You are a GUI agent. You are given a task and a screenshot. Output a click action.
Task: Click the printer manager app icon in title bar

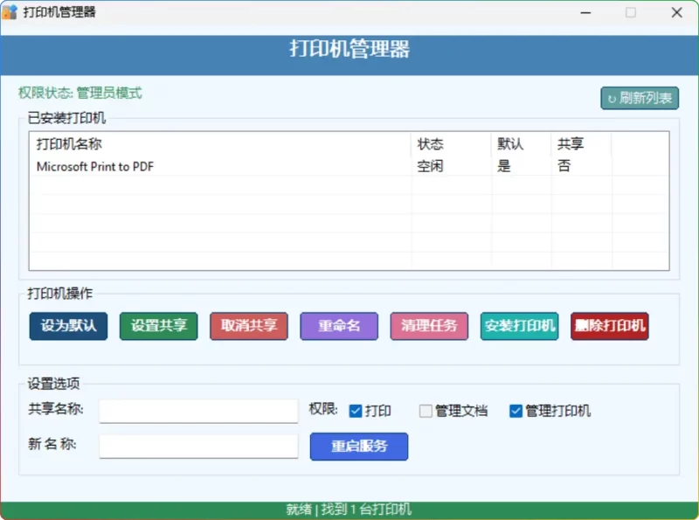tap(10, 12)
